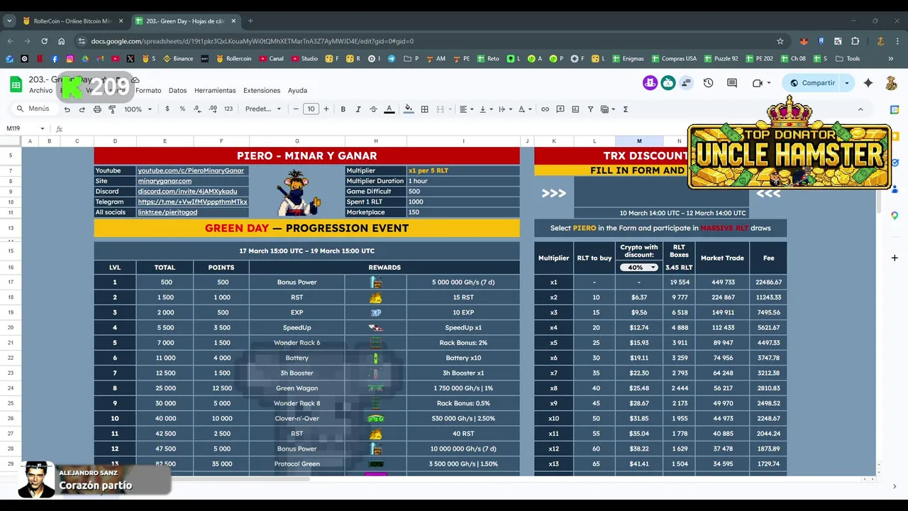908x511 pixels.
Task: Select the paint format roller icon
Action: coord(112,109)
